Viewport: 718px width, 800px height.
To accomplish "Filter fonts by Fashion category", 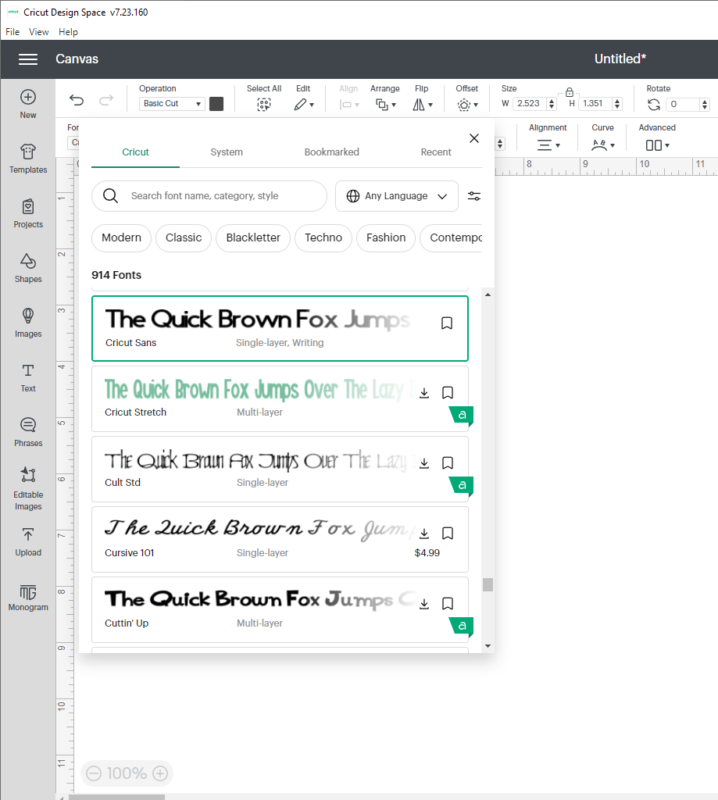I will pos(386,237).
